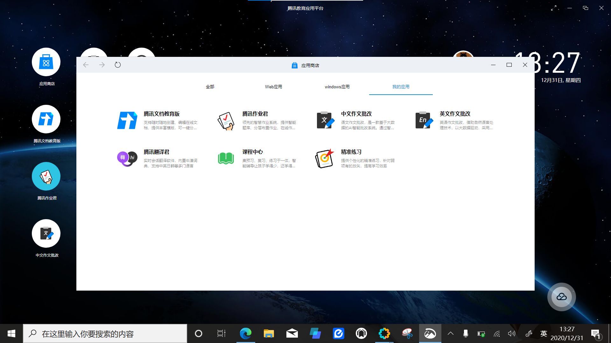Image resolution: width=611 pixels, height=343 pixels.
Task: Launch 腾讯作业君 desktop shortcut
Action: [46, 176]
